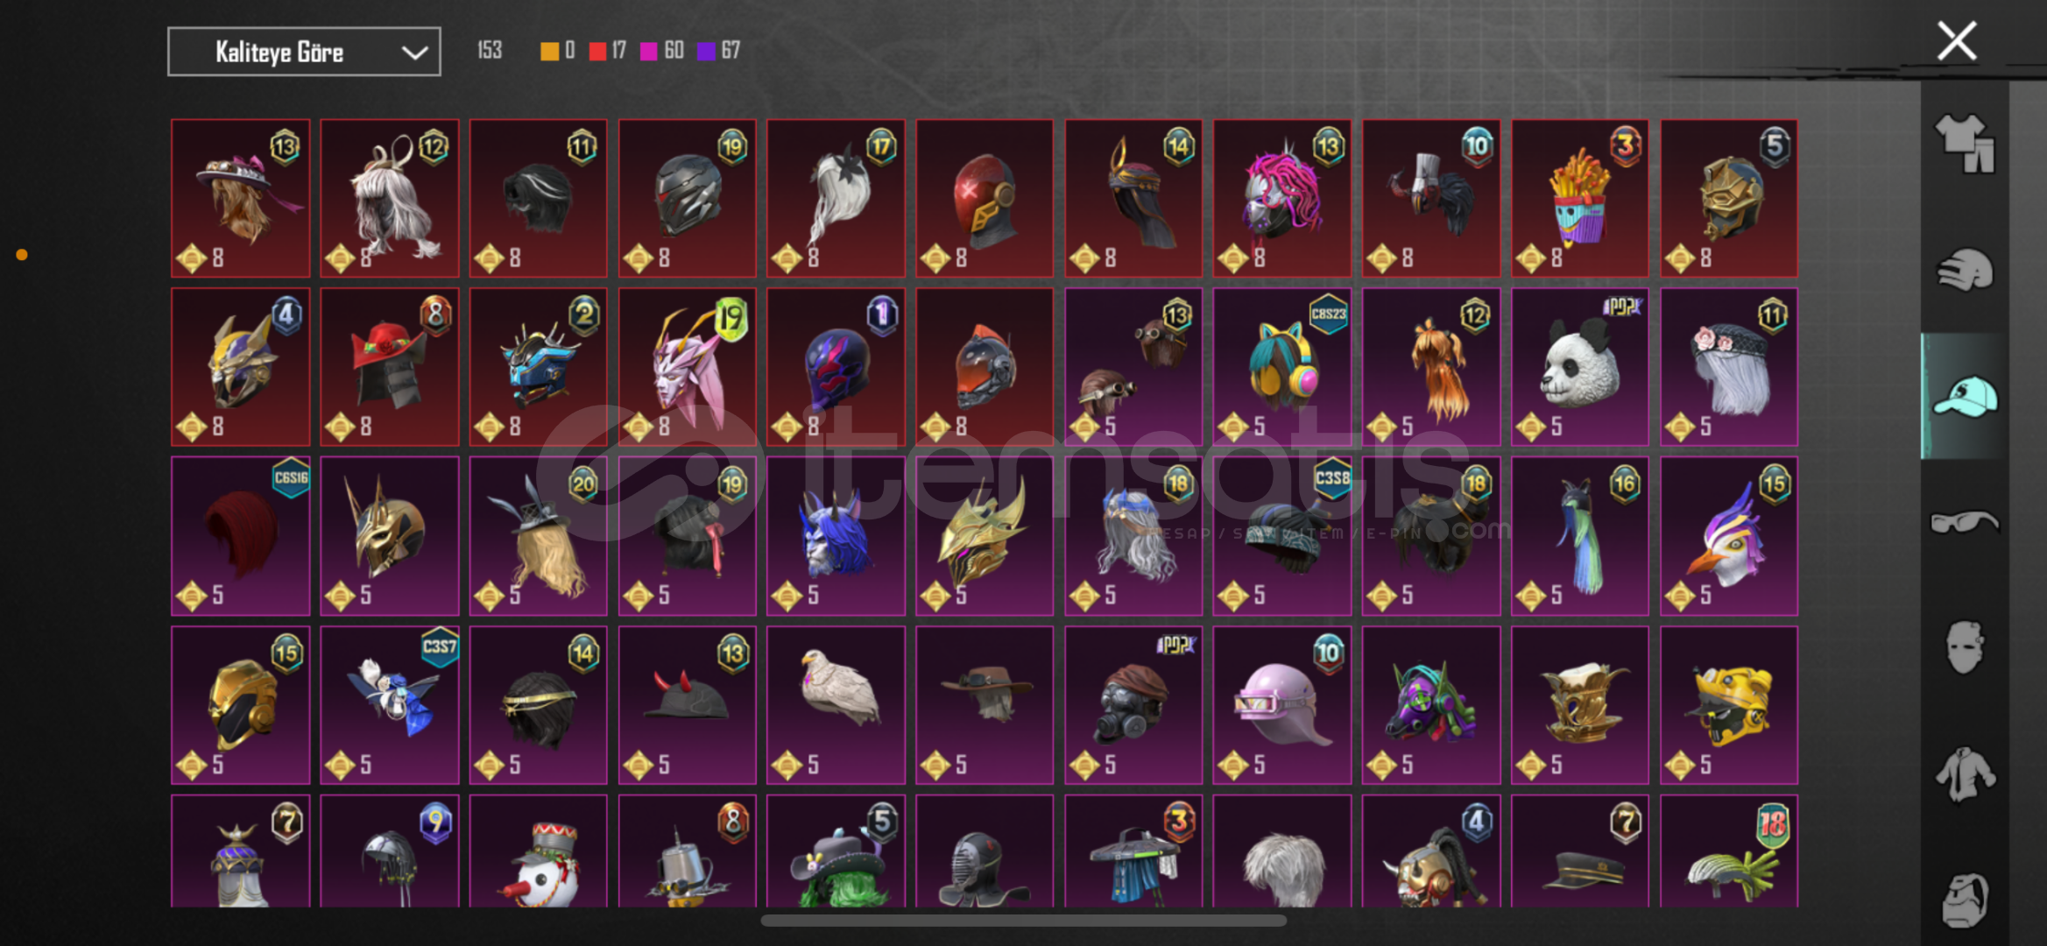Image resolution: width=2047 pixels, height=946 pixels.
Task: Open the sunglasses category icon
Action: (1965, 522)
